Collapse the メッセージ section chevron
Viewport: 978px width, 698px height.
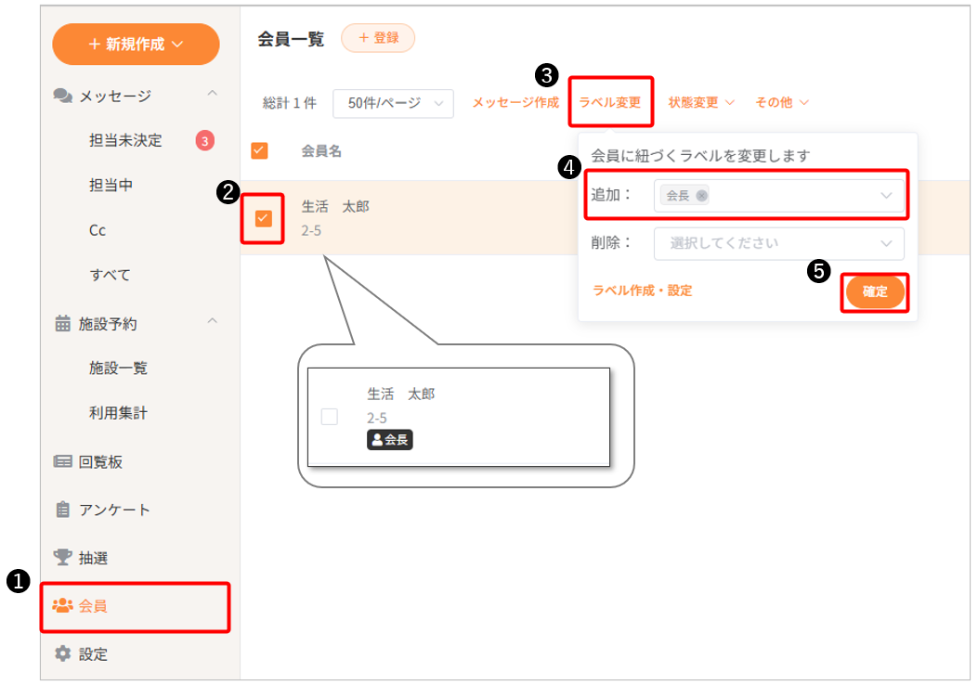212,94
